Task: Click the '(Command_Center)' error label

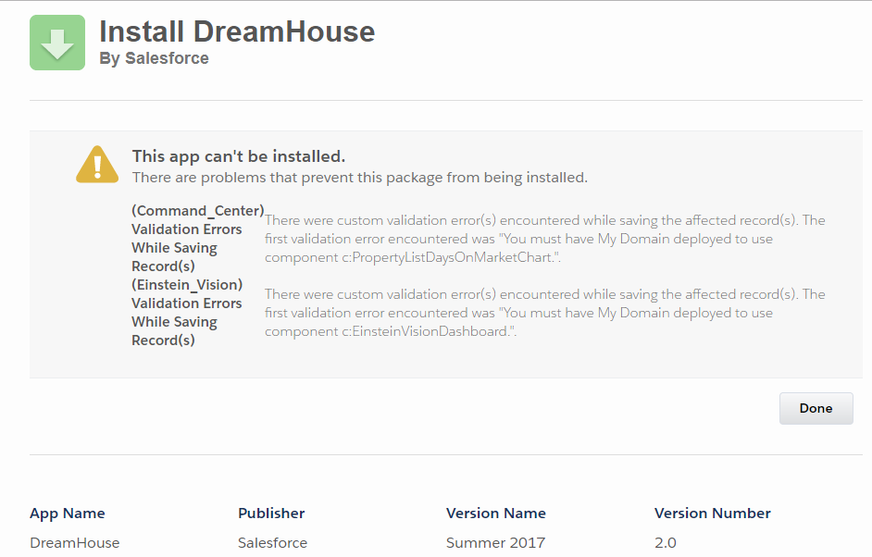Action: [197, 211]
